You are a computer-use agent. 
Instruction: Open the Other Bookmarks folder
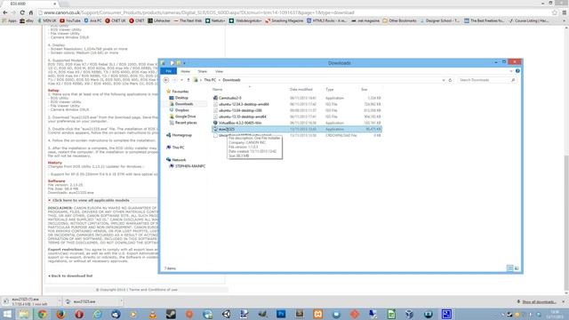pos(399,20)
